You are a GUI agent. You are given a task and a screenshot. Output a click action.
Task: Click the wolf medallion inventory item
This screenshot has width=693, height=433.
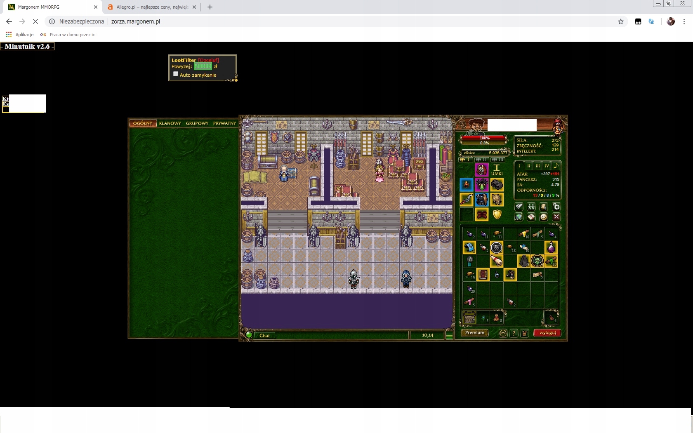496,247
